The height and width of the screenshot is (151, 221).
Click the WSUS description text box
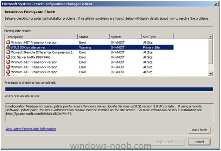(109, 113)
